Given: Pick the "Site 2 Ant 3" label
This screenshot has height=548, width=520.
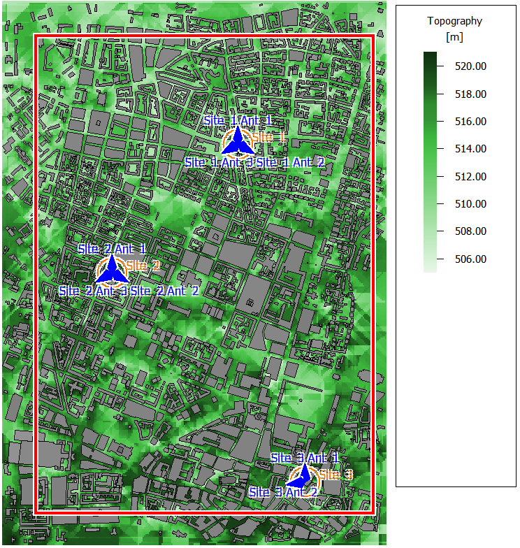Looking at the screenshot, I should coord(93,291).
